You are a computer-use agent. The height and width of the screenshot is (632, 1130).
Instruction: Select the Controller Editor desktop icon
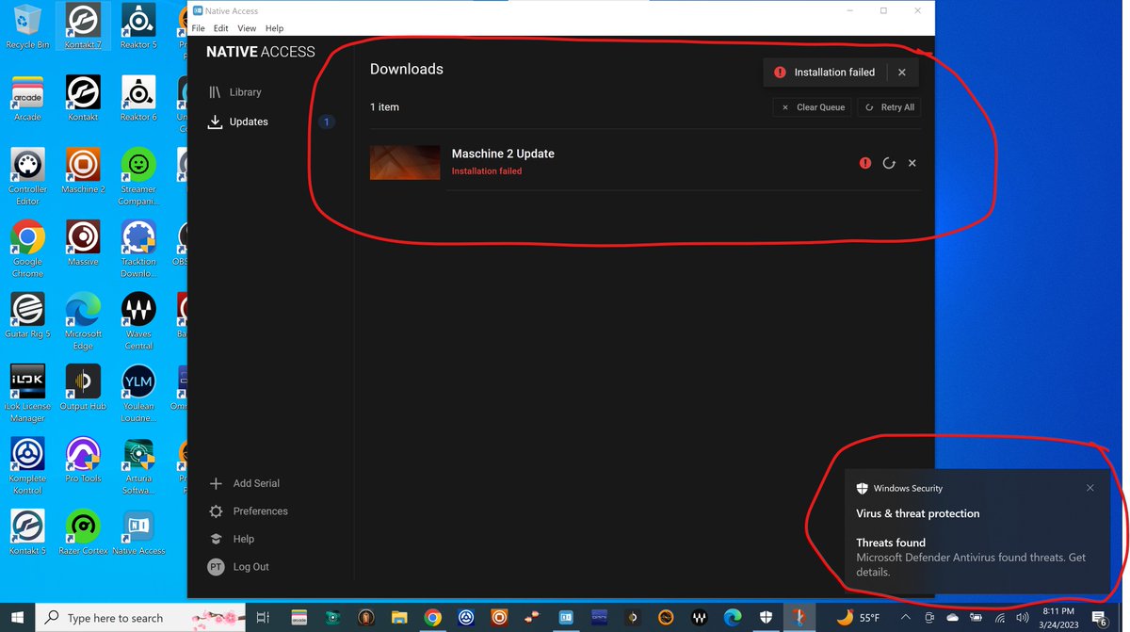27,177
